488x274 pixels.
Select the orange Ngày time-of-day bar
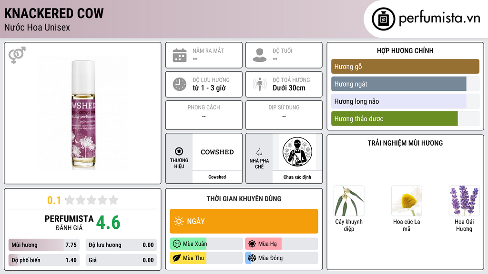tap(244, 221)
